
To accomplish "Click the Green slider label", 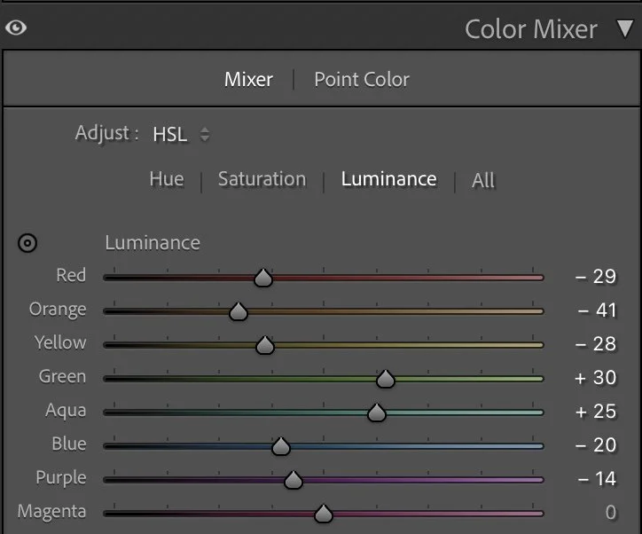I will coord(63,376).
